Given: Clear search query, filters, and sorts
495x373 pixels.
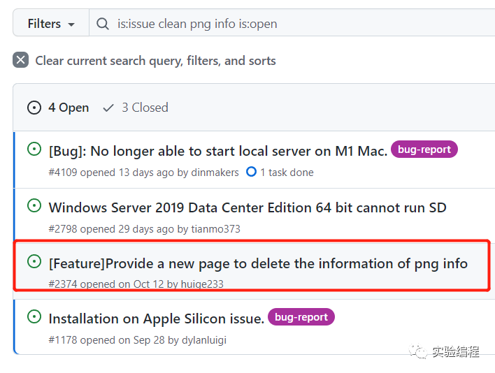Looking at the screenshot, I should tap(155, 61).
